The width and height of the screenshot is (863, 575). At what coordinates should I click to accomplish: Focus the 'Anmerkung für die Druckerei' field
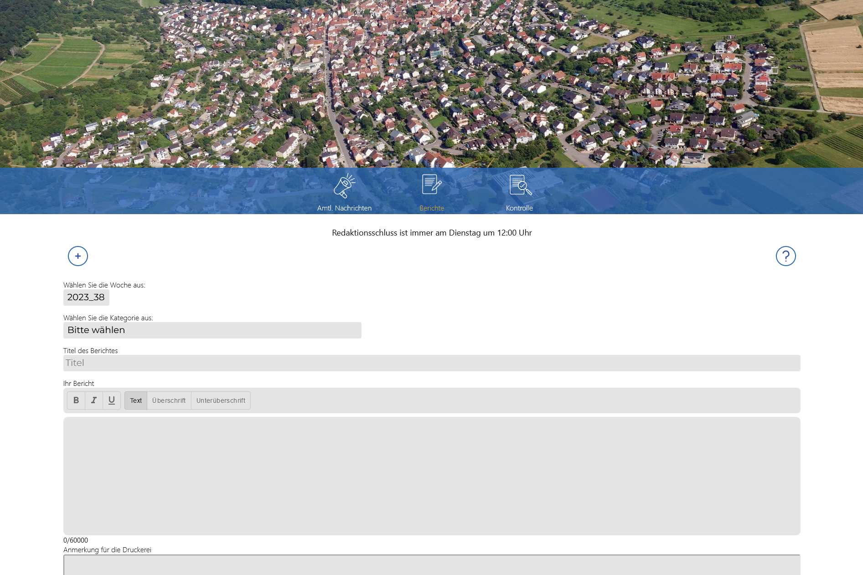coord(431,565)
